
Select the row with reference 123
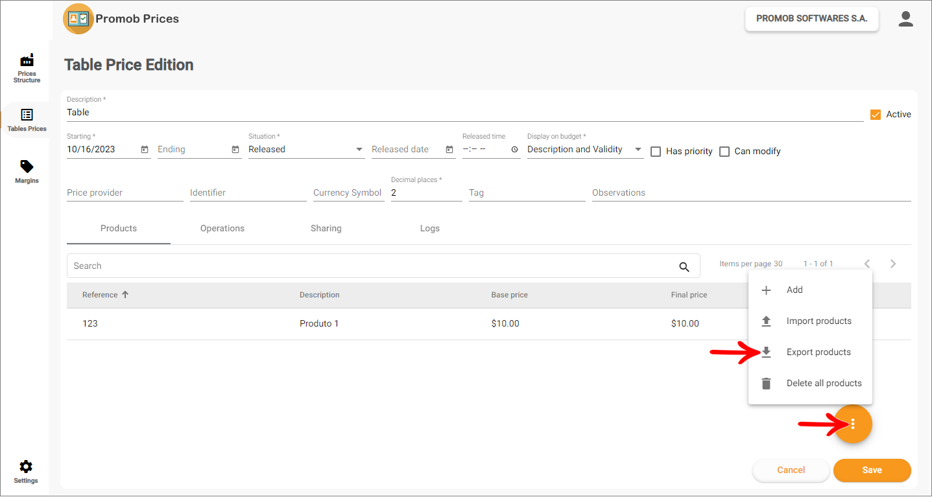coord(489,324)
